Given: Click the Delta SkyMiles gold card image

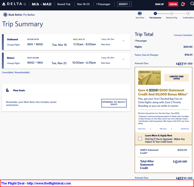Looking at the screenshot, I should pos(149,78).
